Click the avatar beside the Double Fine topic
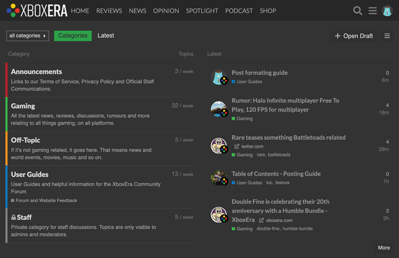The image size is (399, 258). coord(219,215)
